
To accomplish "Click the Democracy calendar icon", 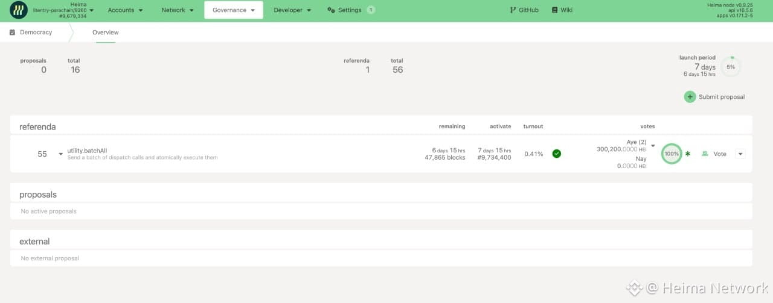I will 12,33.
